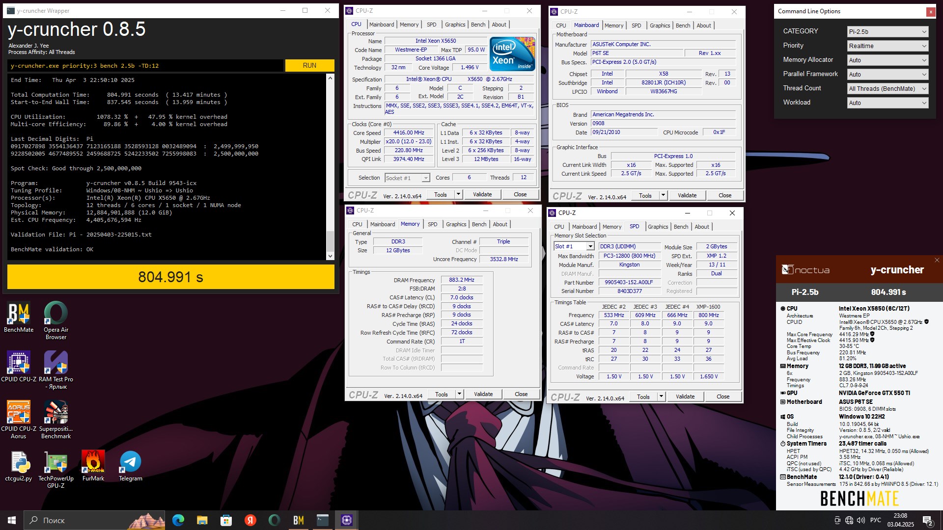The image size is (943, 530).
Task: Click the BIOS Date value 09/21/2010
Action: [x=624, y=132]
